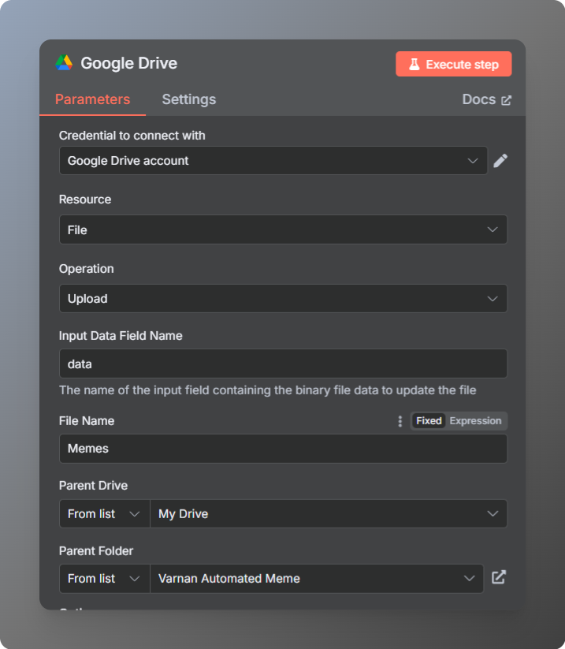The image size is (565, 649).
Task: Select Expression mode for File Name
Action: pyautogui.click(x=475, y=421)
